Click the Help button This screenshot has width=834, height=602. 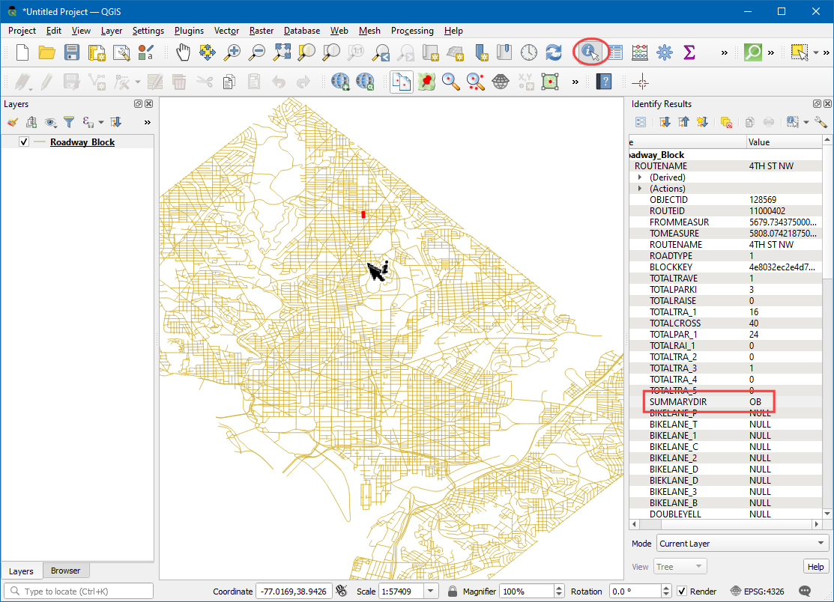click(815, 567)
